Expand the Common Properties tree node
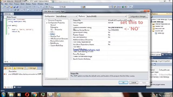173x97 pixels. click(x=47, y=20)
